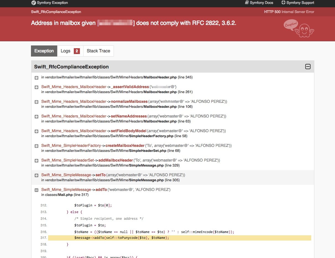The height and width of the screenshot is (258, 335).
Task: Click the setTo method name
Action: tap(101, 175)
